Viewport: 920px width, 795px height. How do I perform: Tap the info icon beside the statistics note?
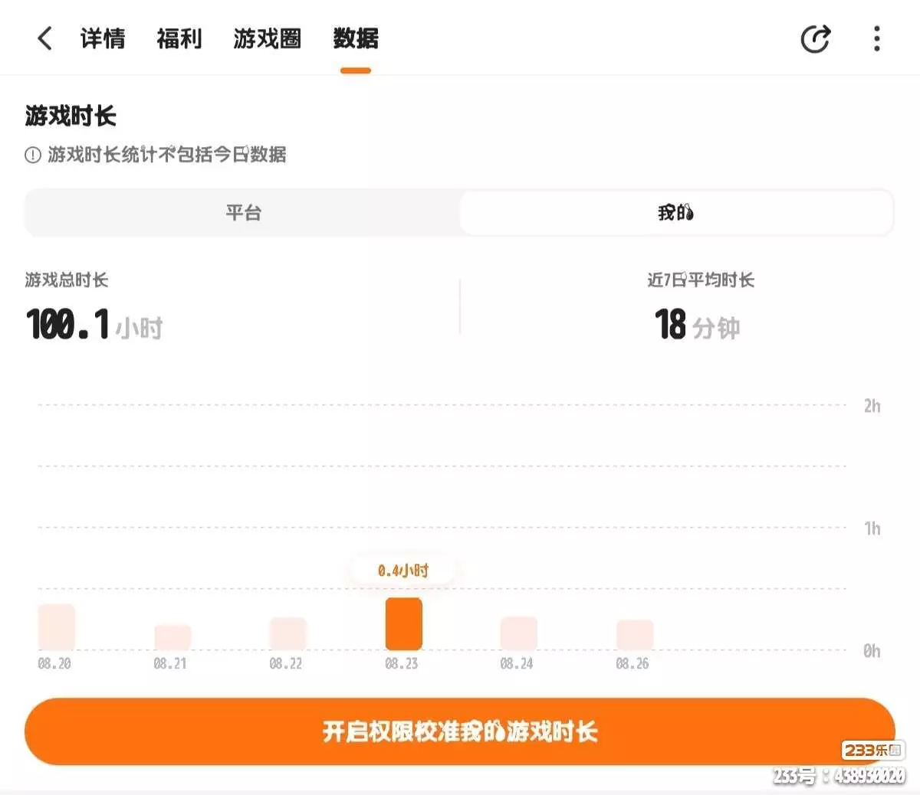pyautogui.click(x=33, y=155)
